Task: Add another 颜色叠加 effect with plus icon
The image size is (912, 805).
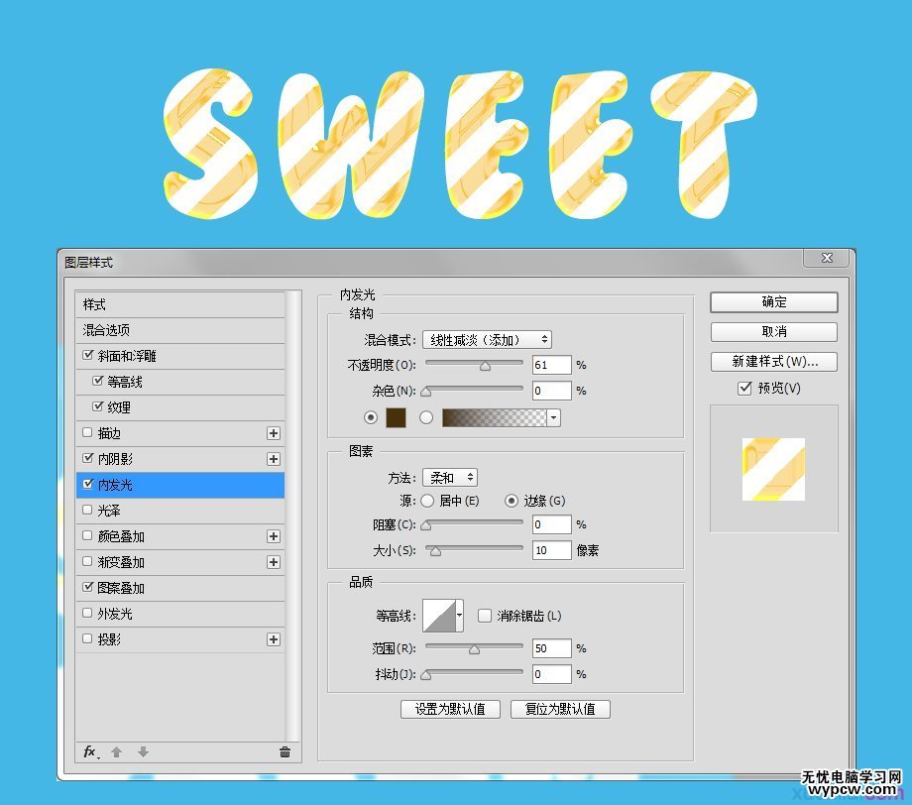Action: (x=274, y=536)
